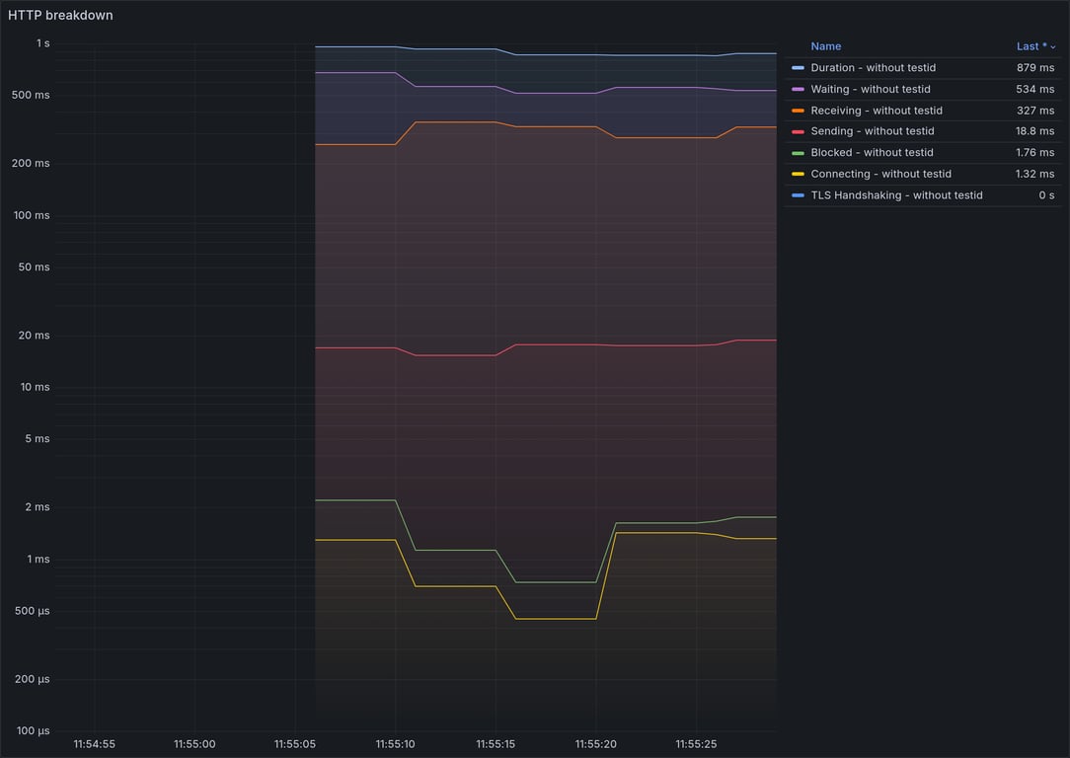Click the 11:54:55 time axis label
1070x758 pixels.
tap(94, 743)
